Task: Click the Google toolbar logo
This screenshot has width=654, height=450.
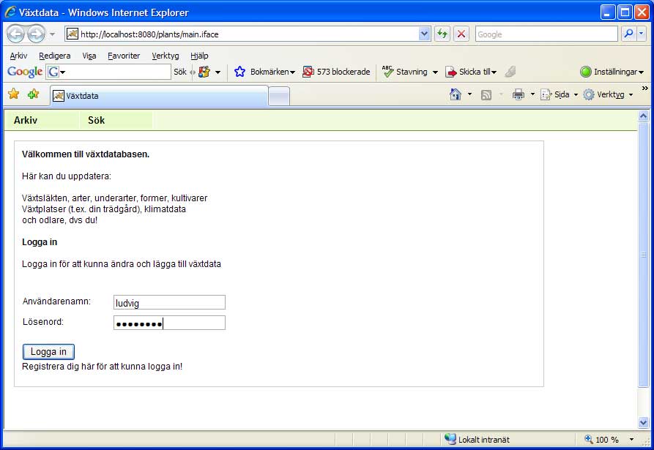Action: tap(25, 72)
